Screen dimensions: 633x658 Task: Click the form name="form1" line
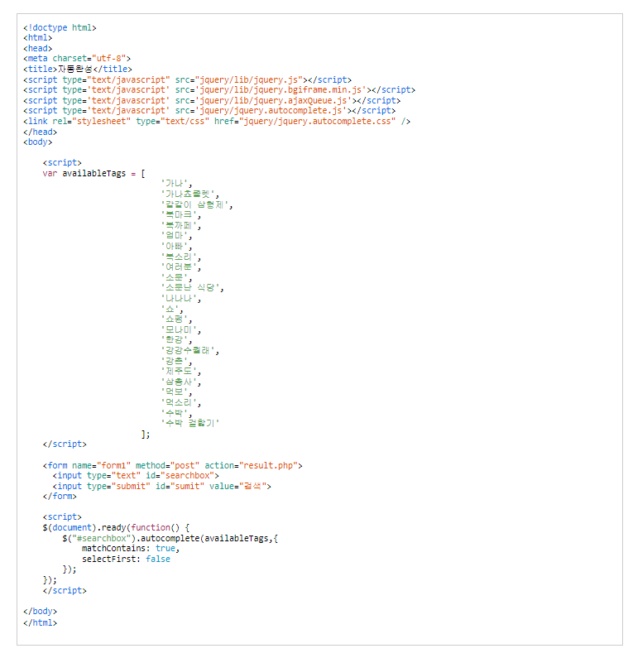[x=172, y=465]
